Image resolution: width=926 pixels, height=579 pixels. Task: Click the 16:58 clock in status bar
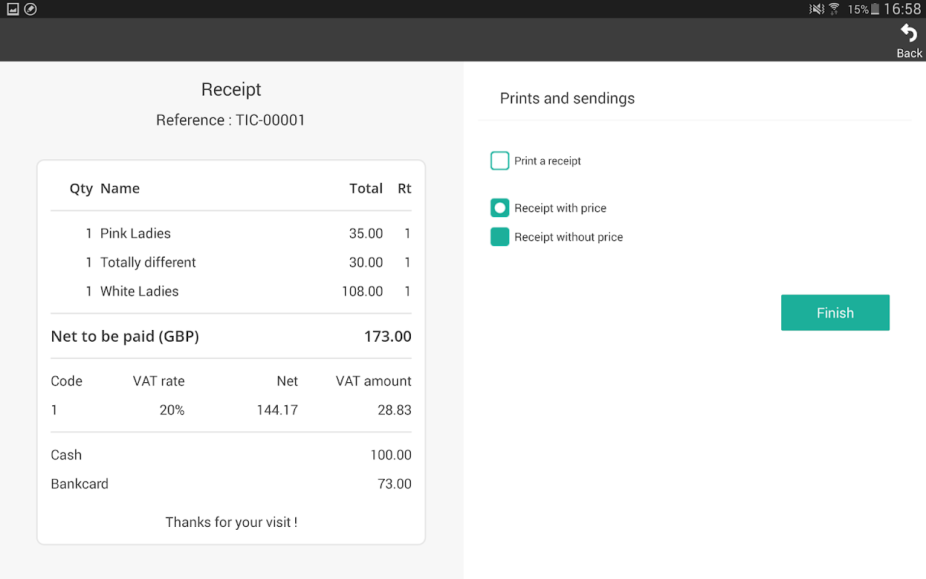click(x=902, y=9)
